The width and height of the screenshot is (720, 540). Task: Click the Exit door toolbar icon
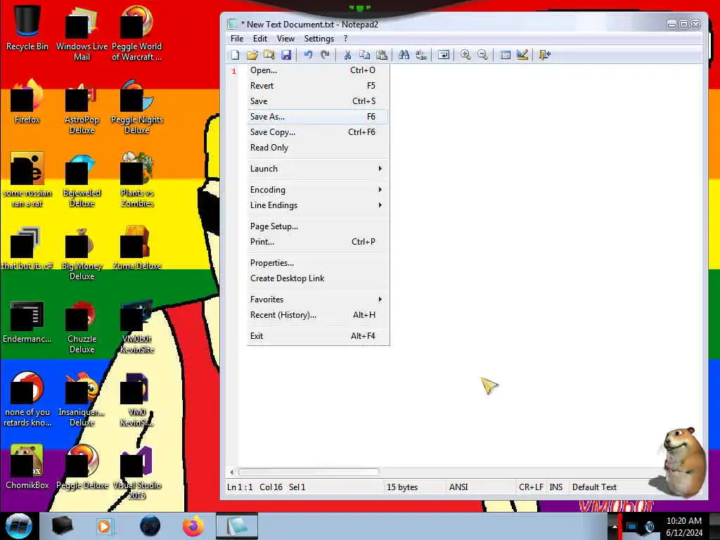tap(545, 55)
